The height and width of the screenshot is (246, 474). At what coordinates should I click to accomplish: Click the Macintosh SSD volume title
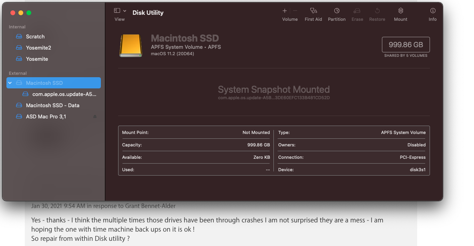click(x=185, y=38)
